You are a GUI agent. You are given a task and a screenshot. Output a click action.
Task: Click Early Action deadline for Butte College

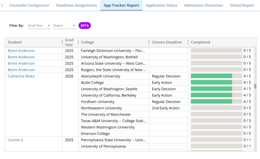pyautogui.click(x=162, y=83)
